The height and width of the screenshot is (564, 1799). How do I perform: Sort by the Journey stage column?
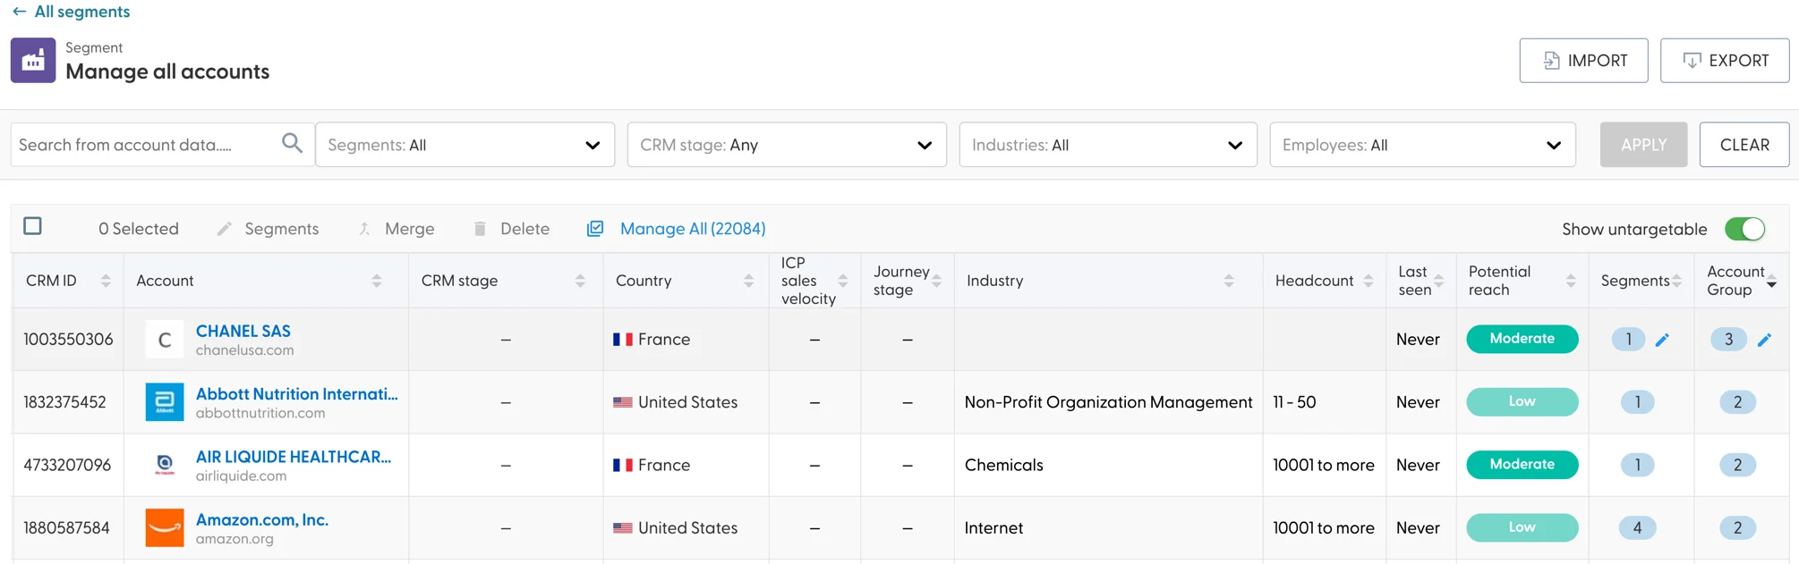936,281
